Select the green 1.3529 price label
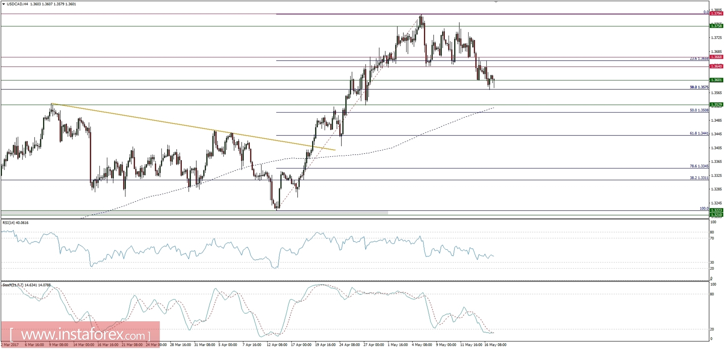The height and width of the screenshot is (349, 724). (716, 105)
